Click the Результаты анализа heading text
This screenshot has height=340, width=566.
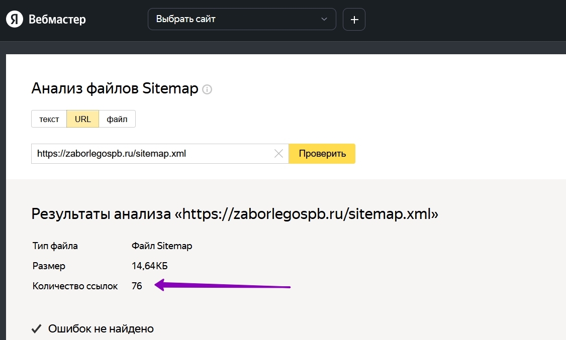click(x=235, y=214)
